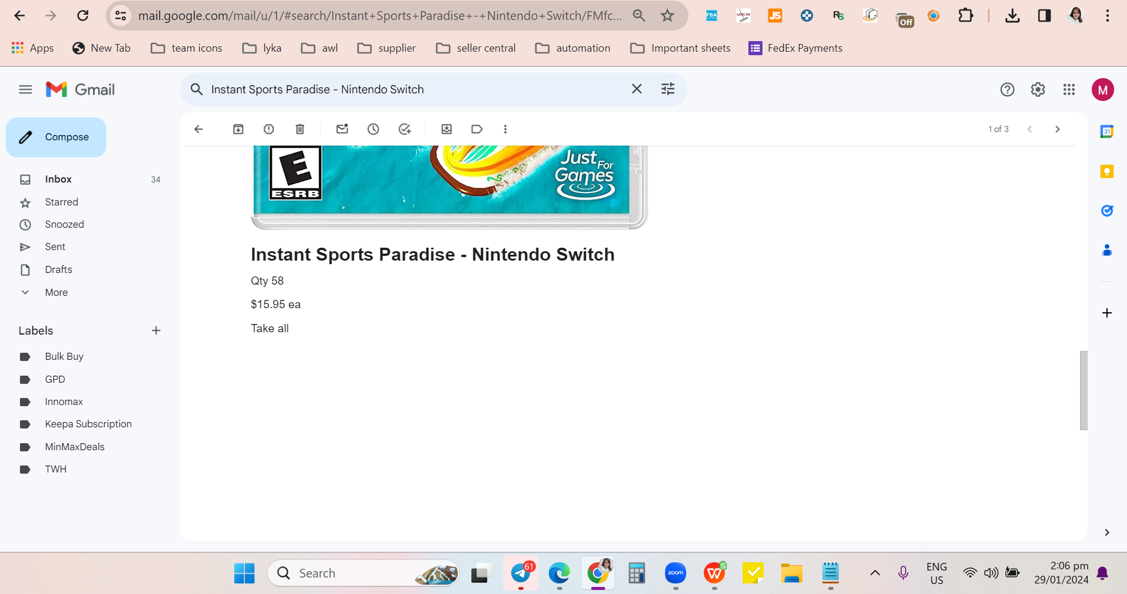
Task: Toggle the Gmail main menu hamburger
Action: [25, 90]
